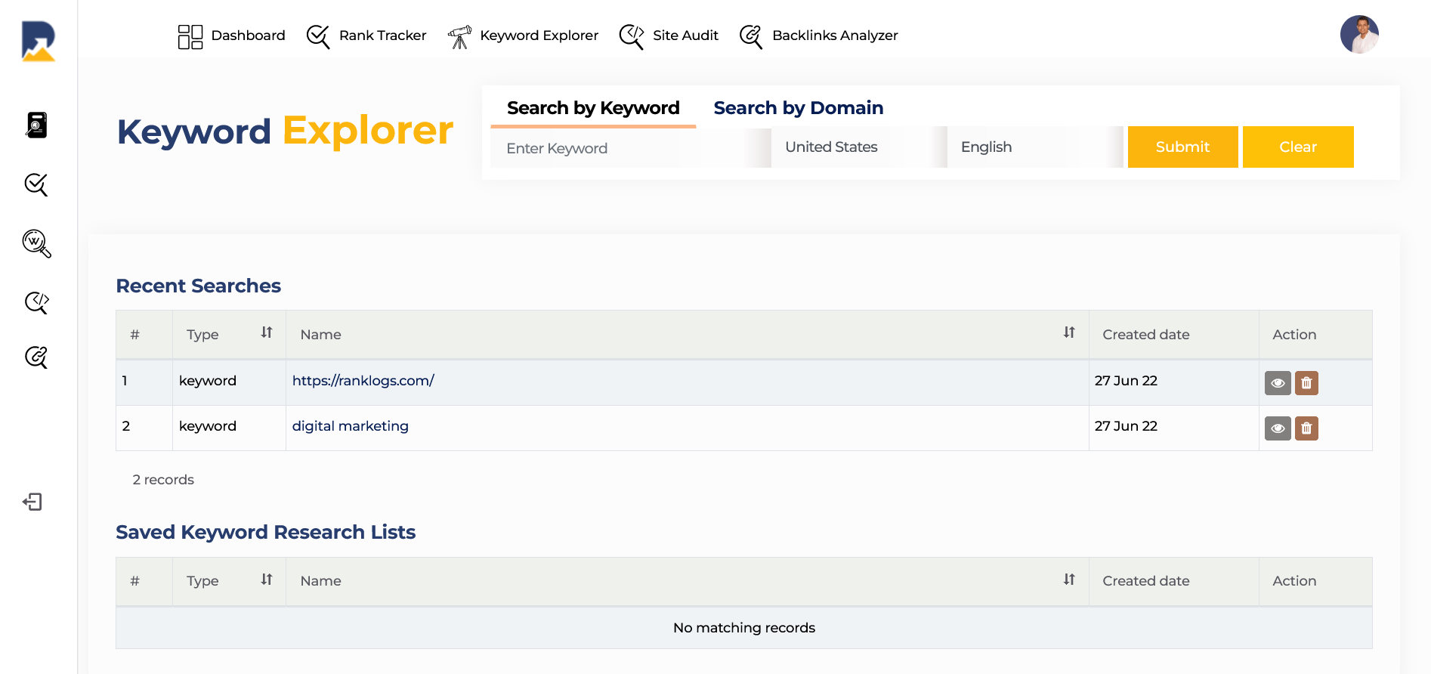Open the digital marketing search link
This screenshot has height=674, width=1431.
tap(351, 426)
